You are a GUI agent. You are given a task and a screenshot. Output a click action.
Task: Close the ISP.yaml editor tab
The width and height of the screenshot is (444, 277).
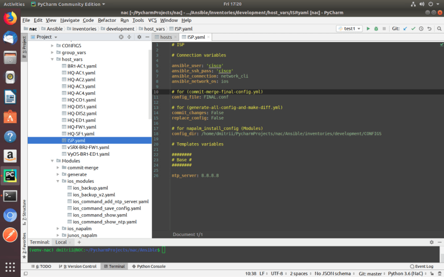(208, 37)
